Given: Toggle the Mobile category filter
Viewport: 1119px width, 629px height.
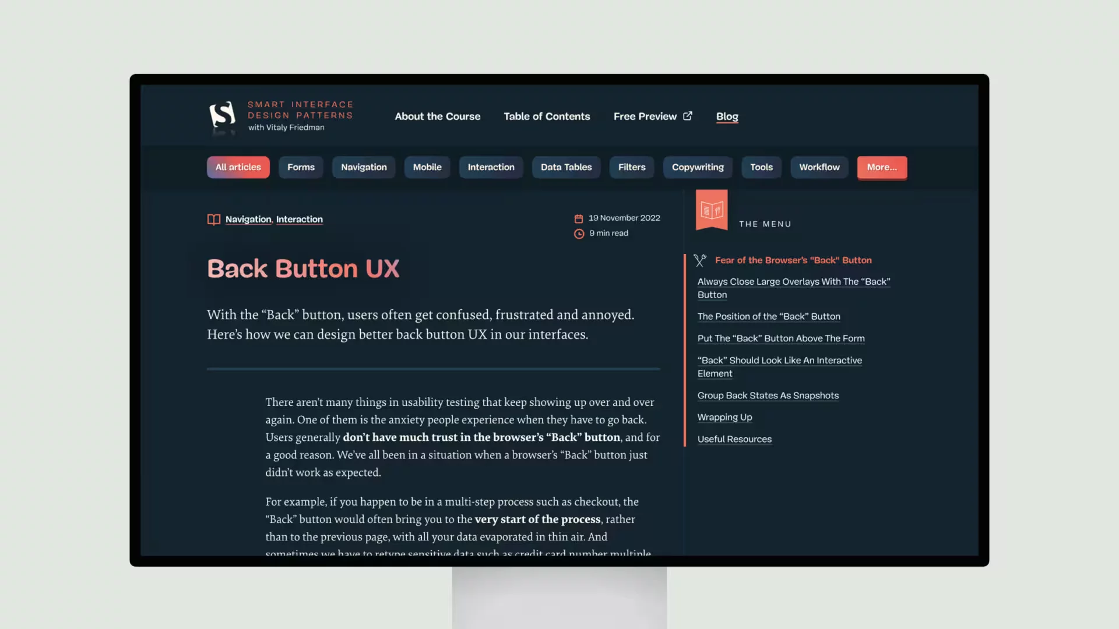Looking at the screenshot, I should 427,167.
